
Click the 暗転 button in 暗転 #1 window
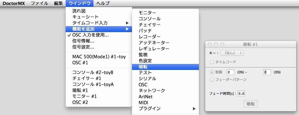[251, 104]
